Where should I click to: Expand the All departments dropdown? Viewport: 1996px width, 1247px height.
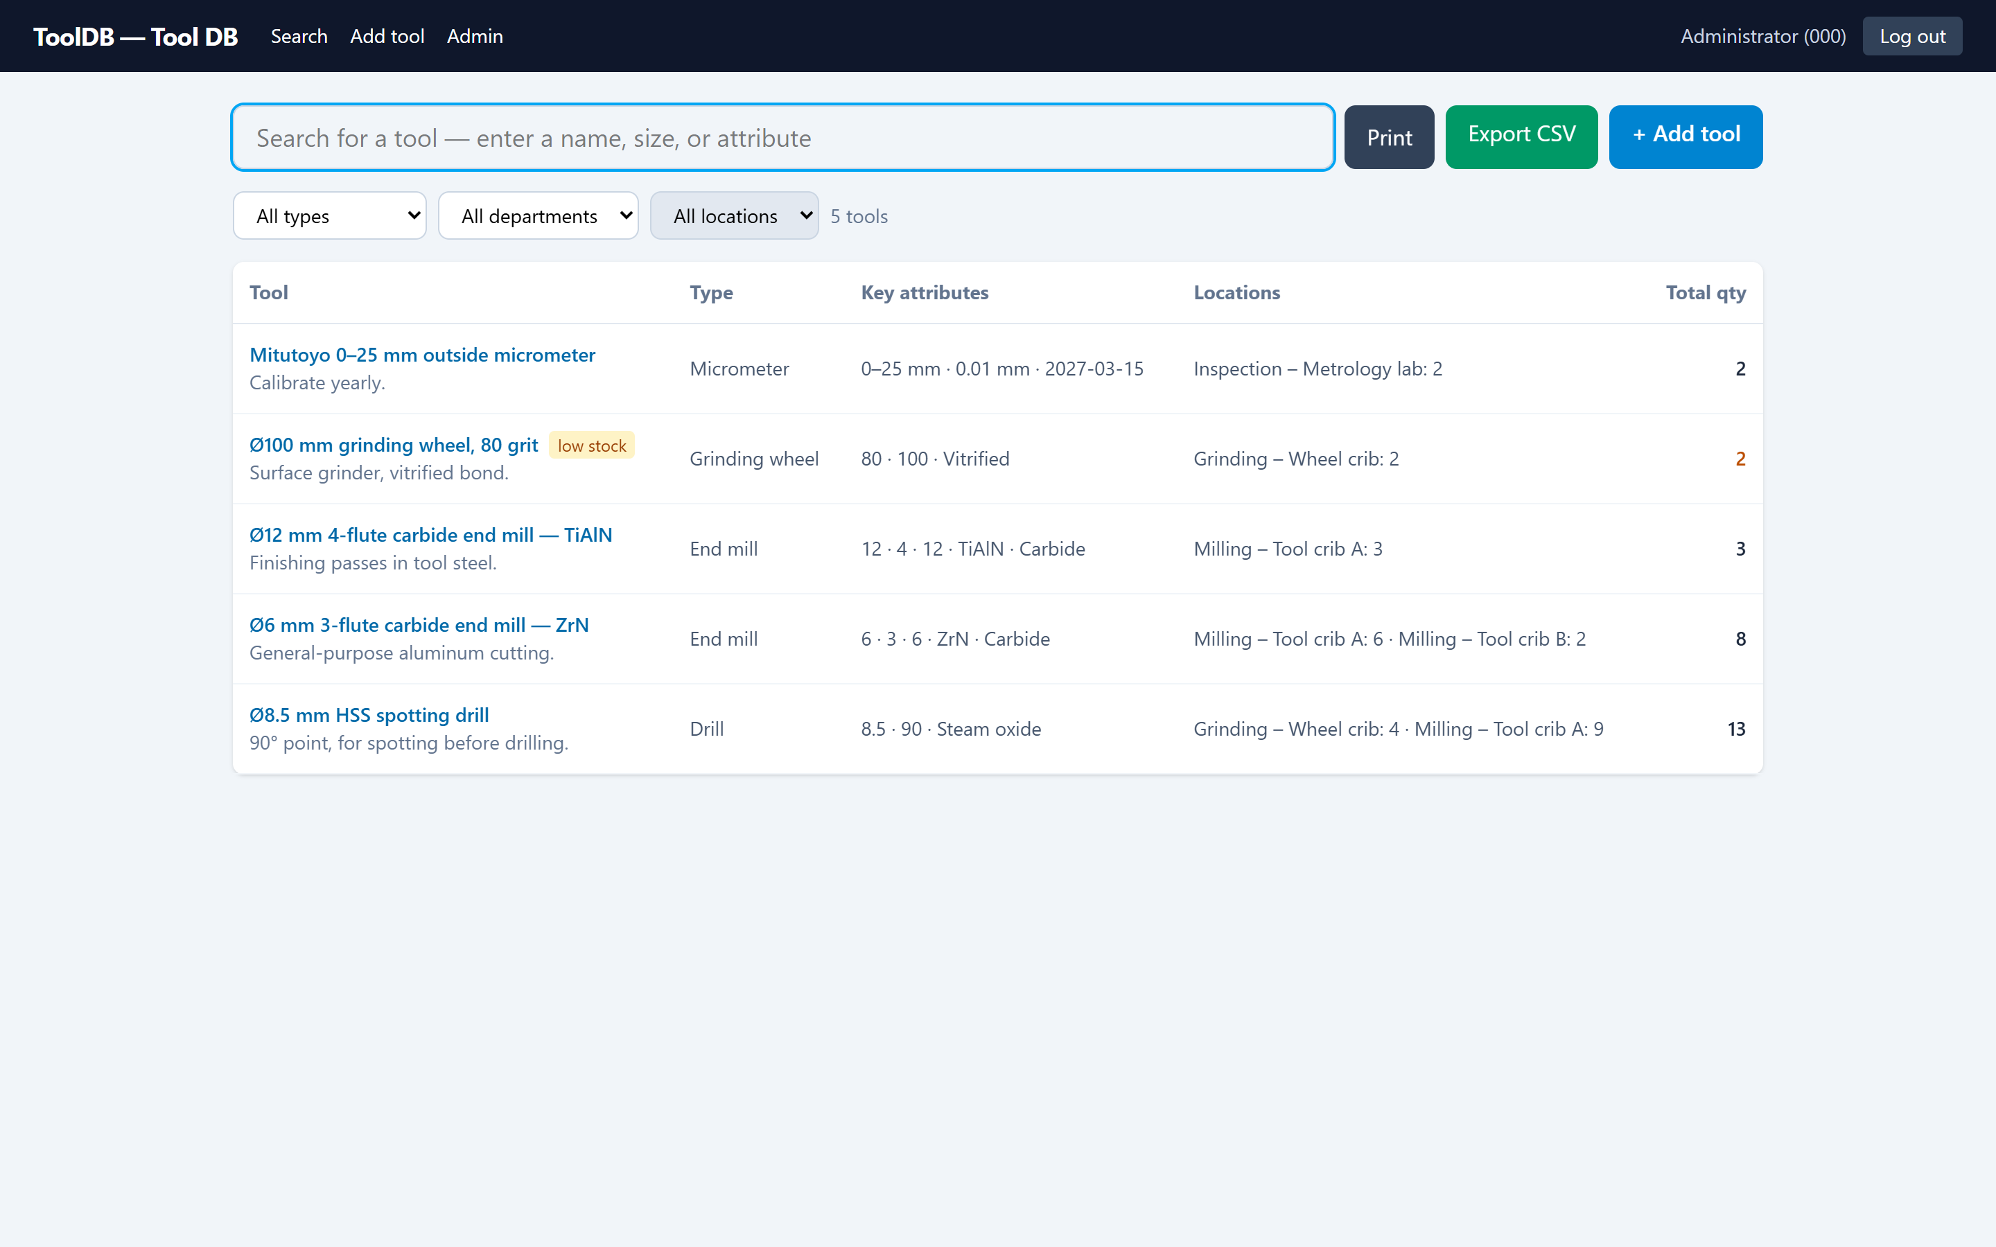click(538, 216)
